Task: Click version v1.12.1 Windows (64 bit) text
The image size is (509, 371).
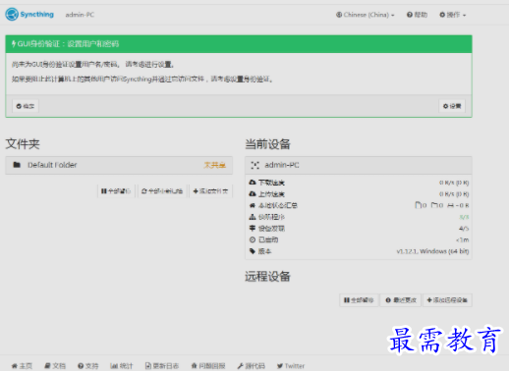Action: coord(432,251)
